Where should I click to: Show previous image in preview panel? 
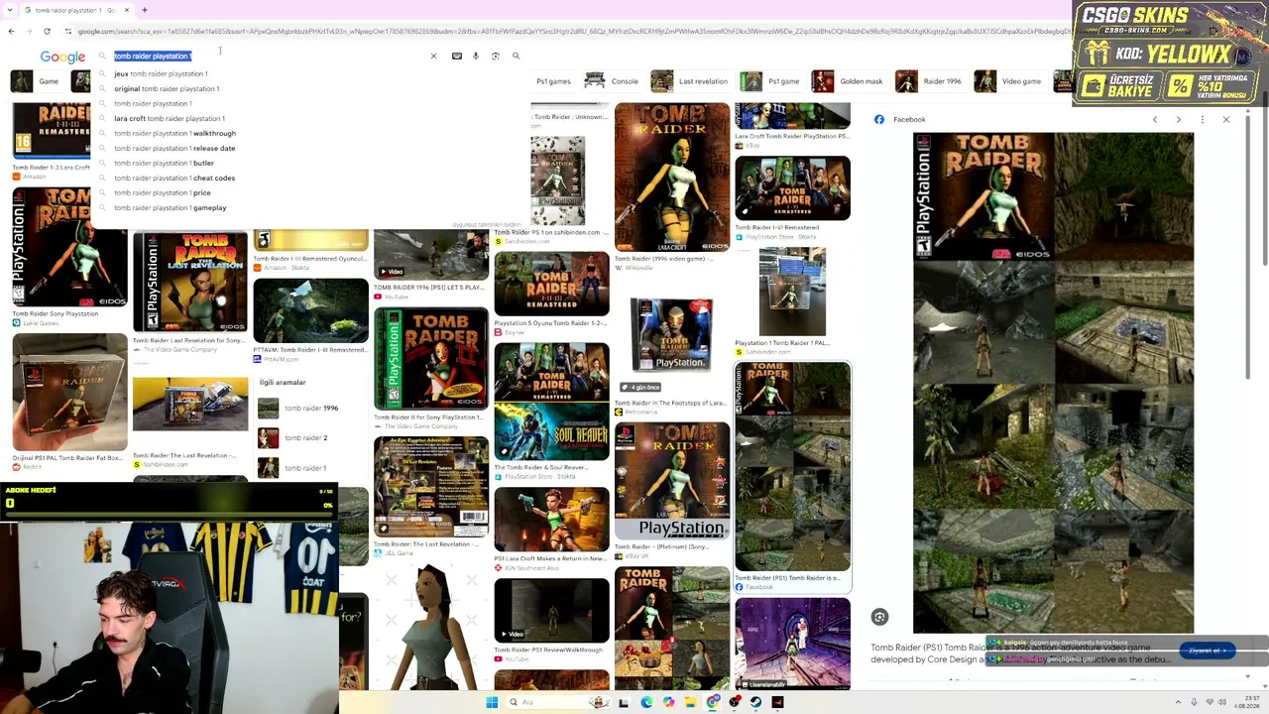pos(1154,119)
